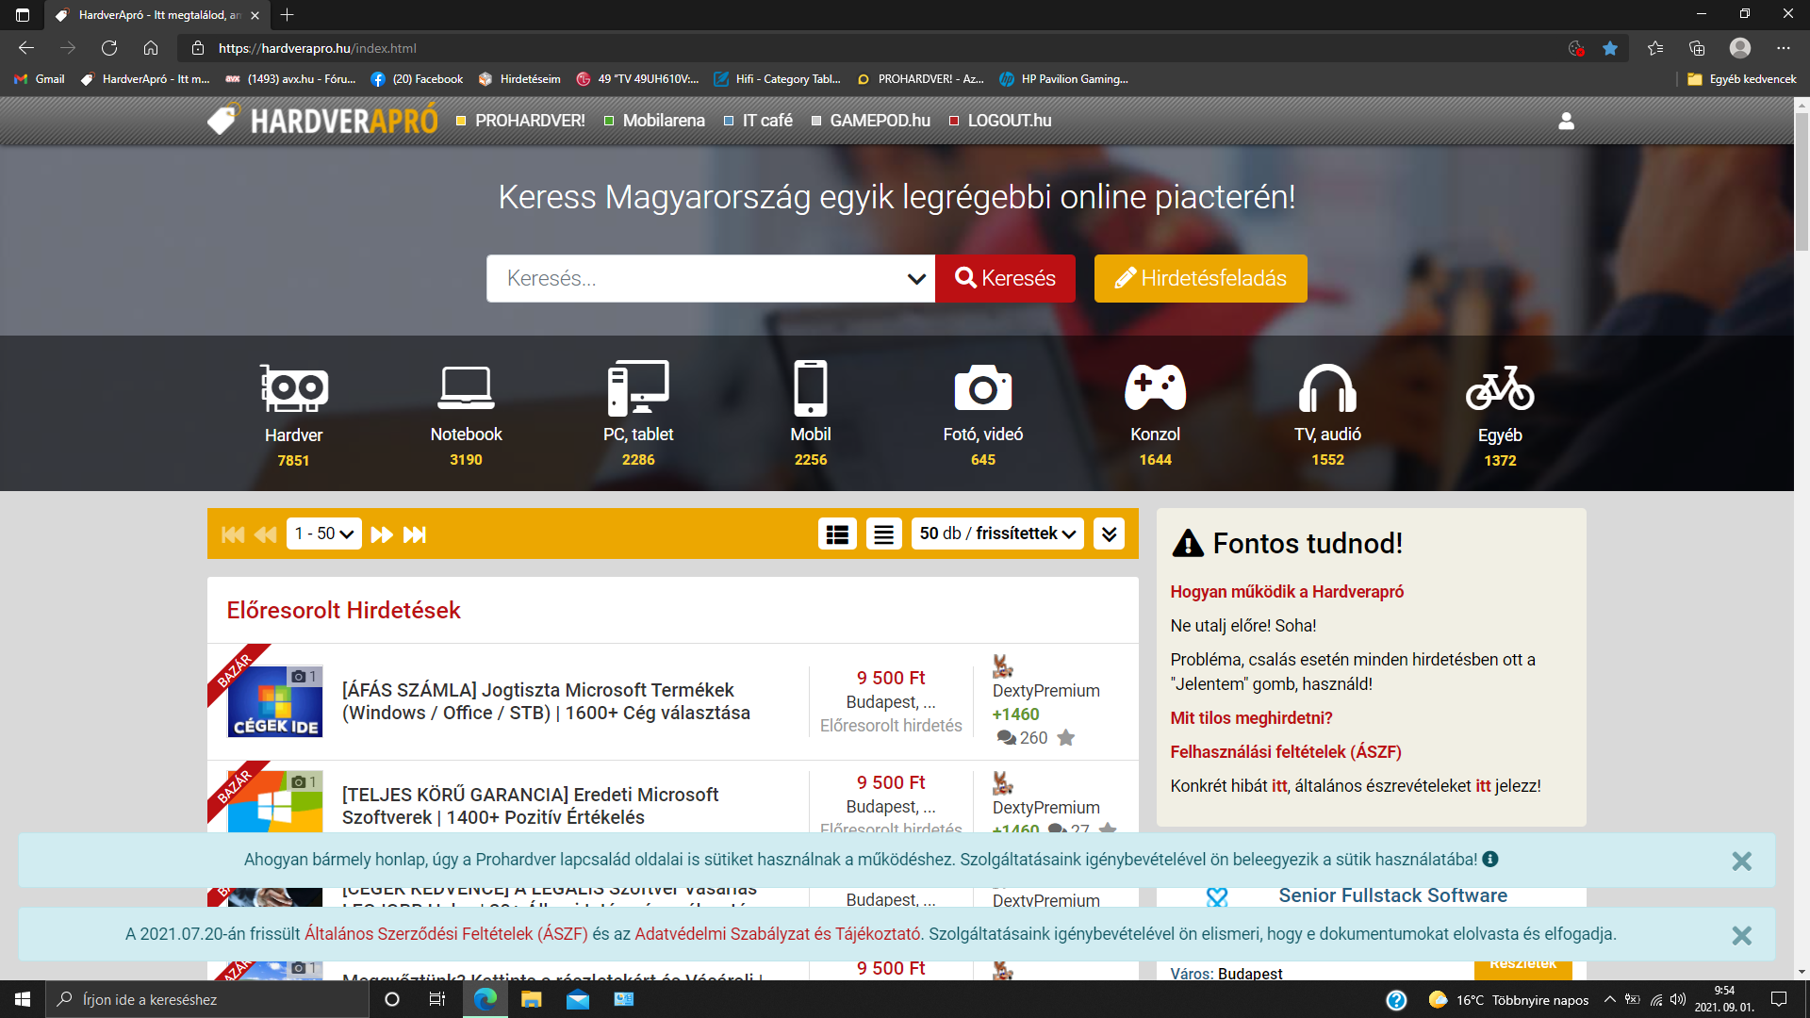Go to the next listings page
Screen dimensions: 1810x1018
(381, 534)
